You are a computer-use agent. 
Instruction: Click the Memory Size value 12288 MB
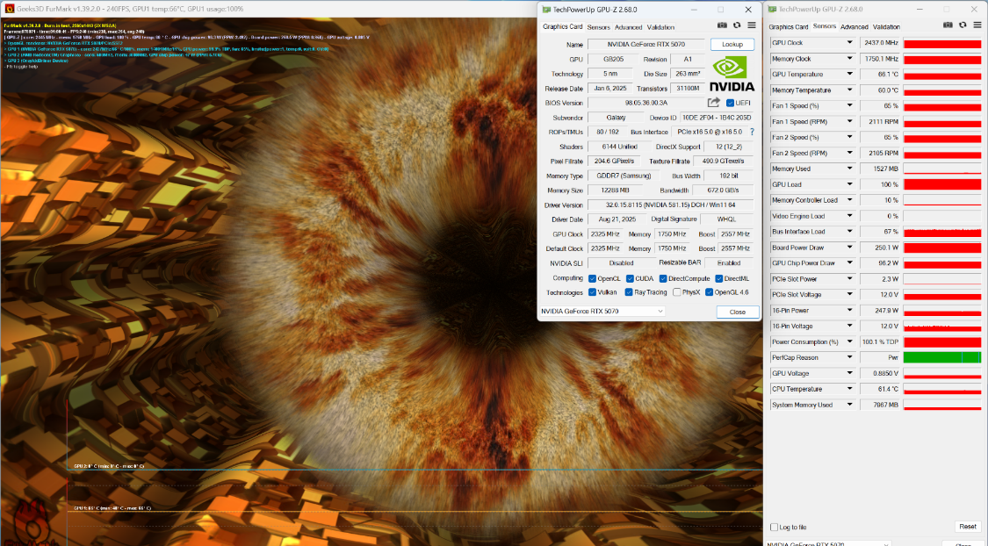tap(615, 190)
